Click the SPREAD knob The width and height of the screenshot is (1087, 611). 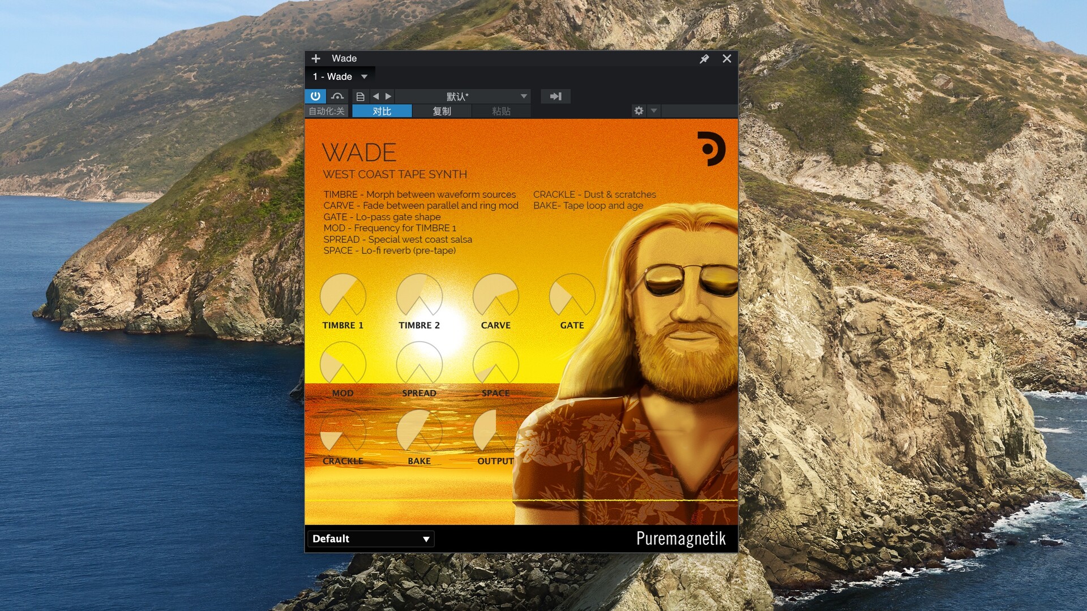(420, 364)
